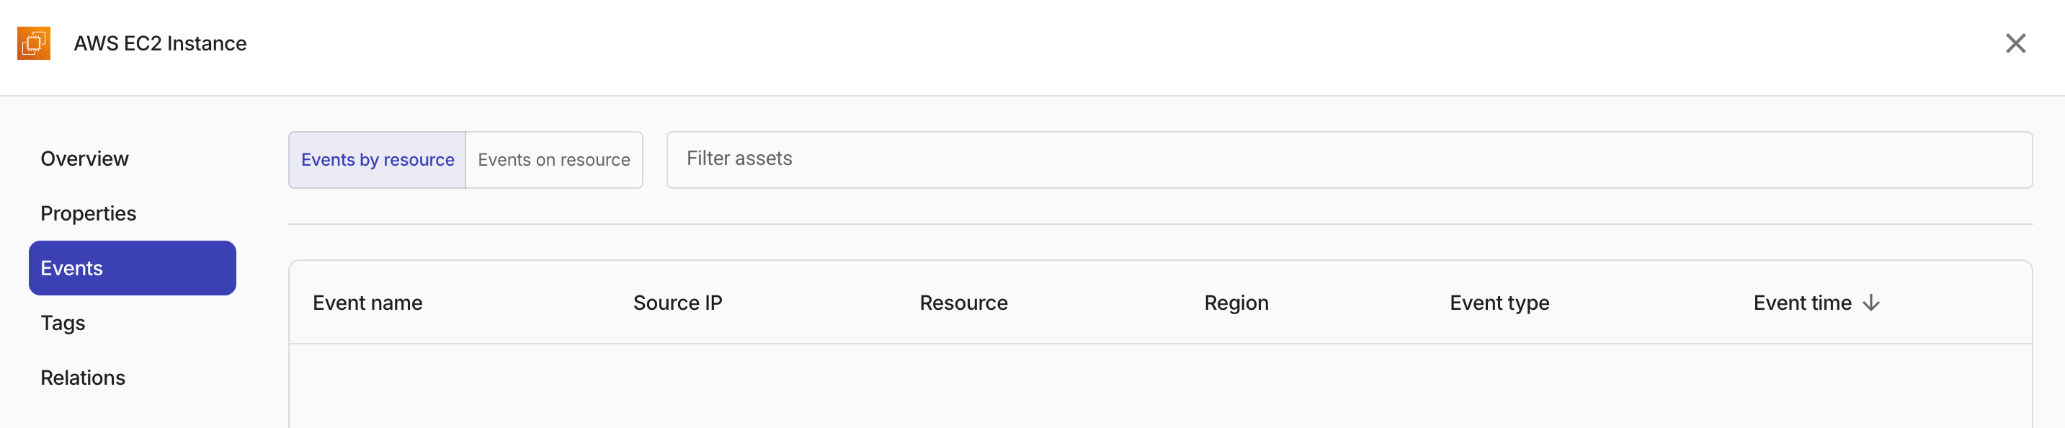2065x428 pixels.
Task: Close the AWS EC2 Instance panel
Action: tap(2016, 43)
